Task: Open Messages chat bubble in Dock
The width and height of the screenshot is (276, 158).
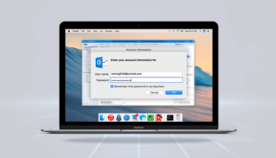Action: pos(143,118)
